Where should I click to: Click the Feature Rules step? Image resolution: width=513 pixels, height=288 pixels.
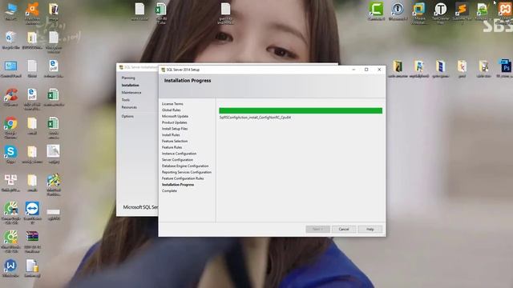tap(172, 147)
